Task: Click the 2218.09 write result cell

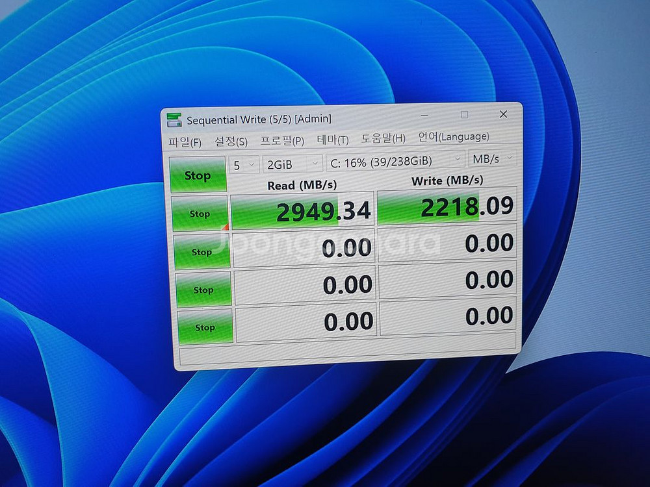Action: click(447, 206)
